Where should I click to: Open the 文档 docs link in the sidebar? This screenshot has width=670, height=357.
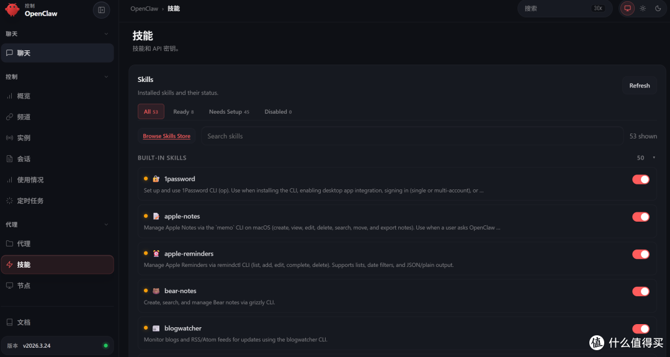pyautogui.click(x=24, y=322)
